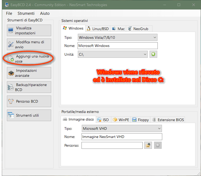Screen dimensions: 201x176
Task: Open the Strumenti menu
Action: point(26,13)
